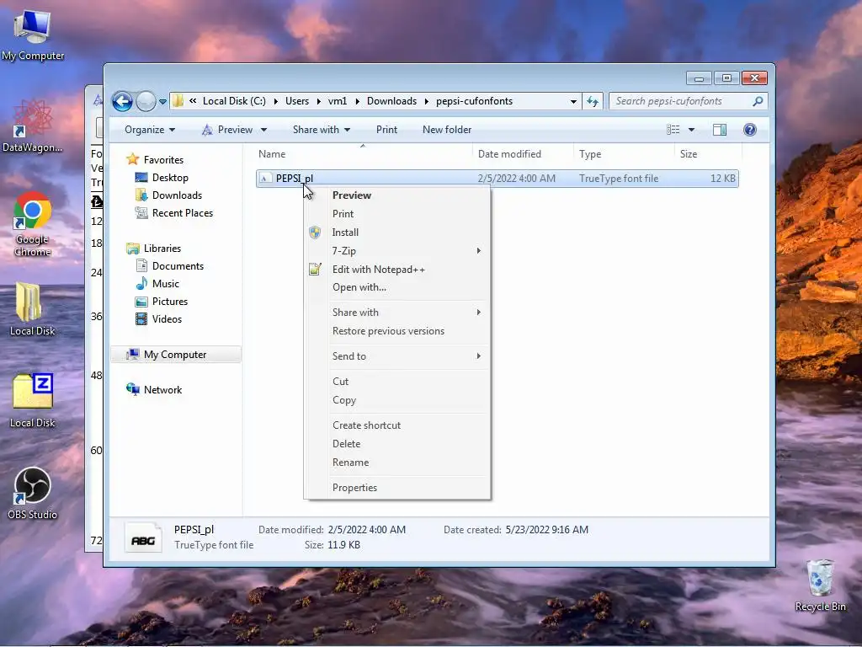Click the Downloads breadcrumb segment

pos(392,101)
